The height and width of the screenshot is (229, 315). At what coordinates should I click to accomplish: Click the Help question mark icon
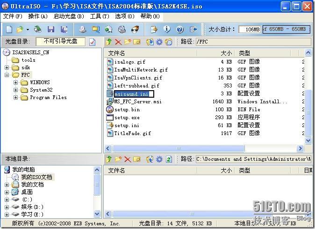pyautogui.click(x=180, y=30)
